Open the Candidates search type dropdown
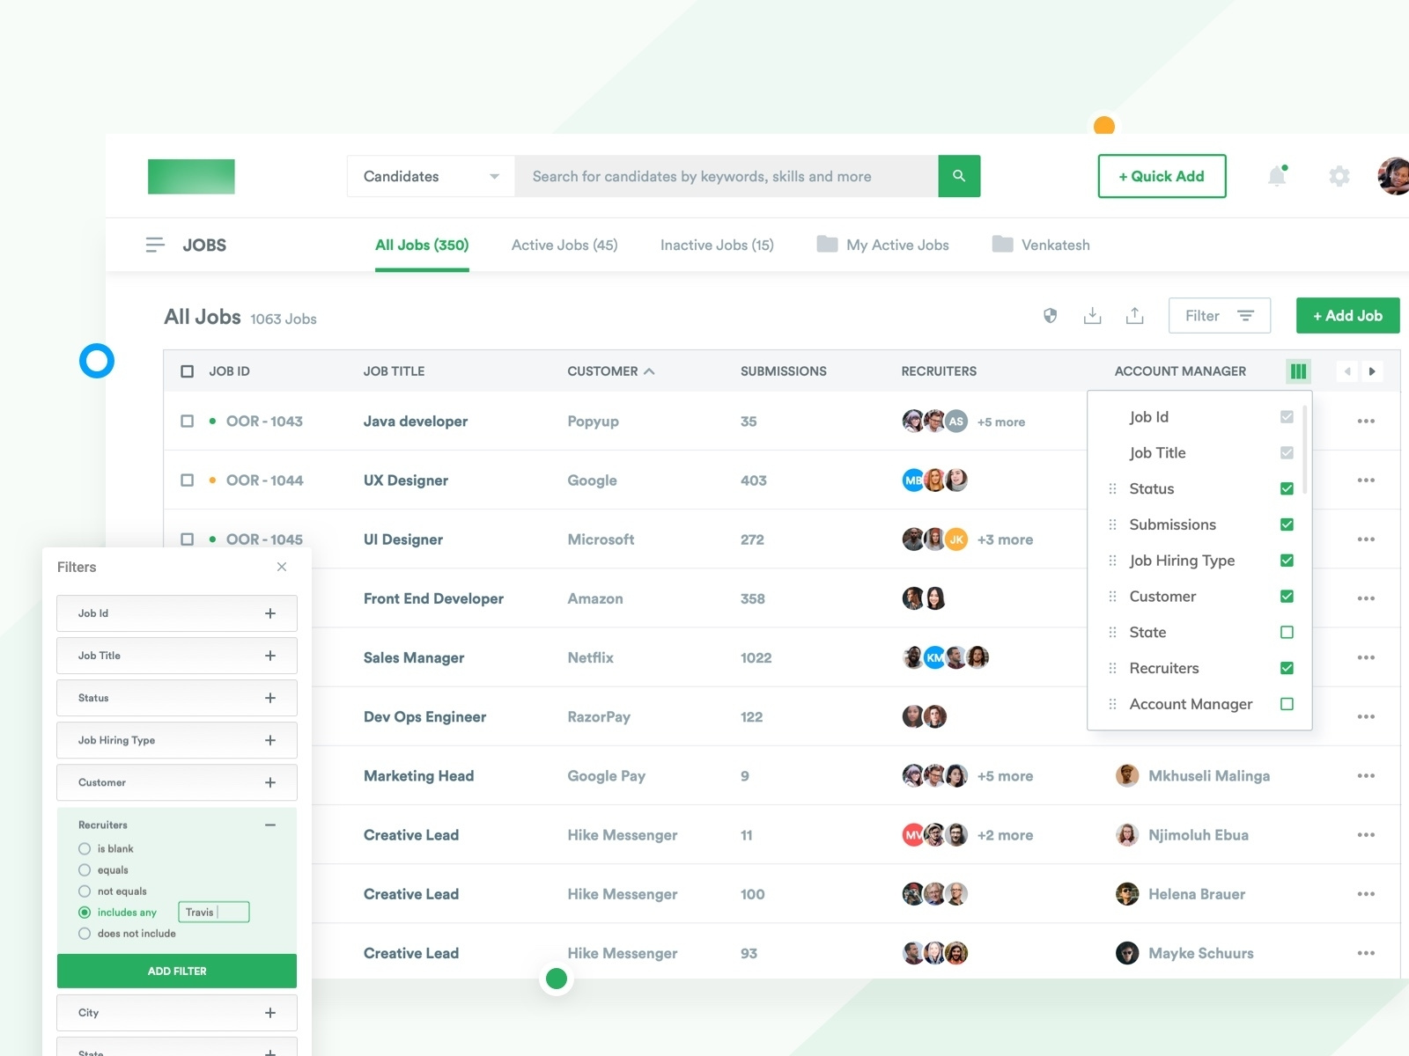 (431, 176)
